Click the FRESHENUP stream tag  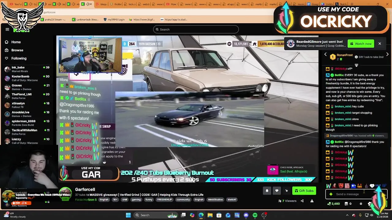tap(164, 200)
